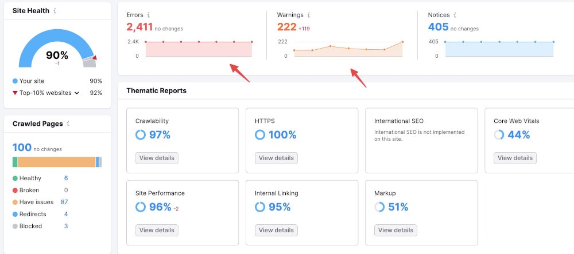Click the green Healthy bar segment
This screenshot has height=254, width=574.
15,162
